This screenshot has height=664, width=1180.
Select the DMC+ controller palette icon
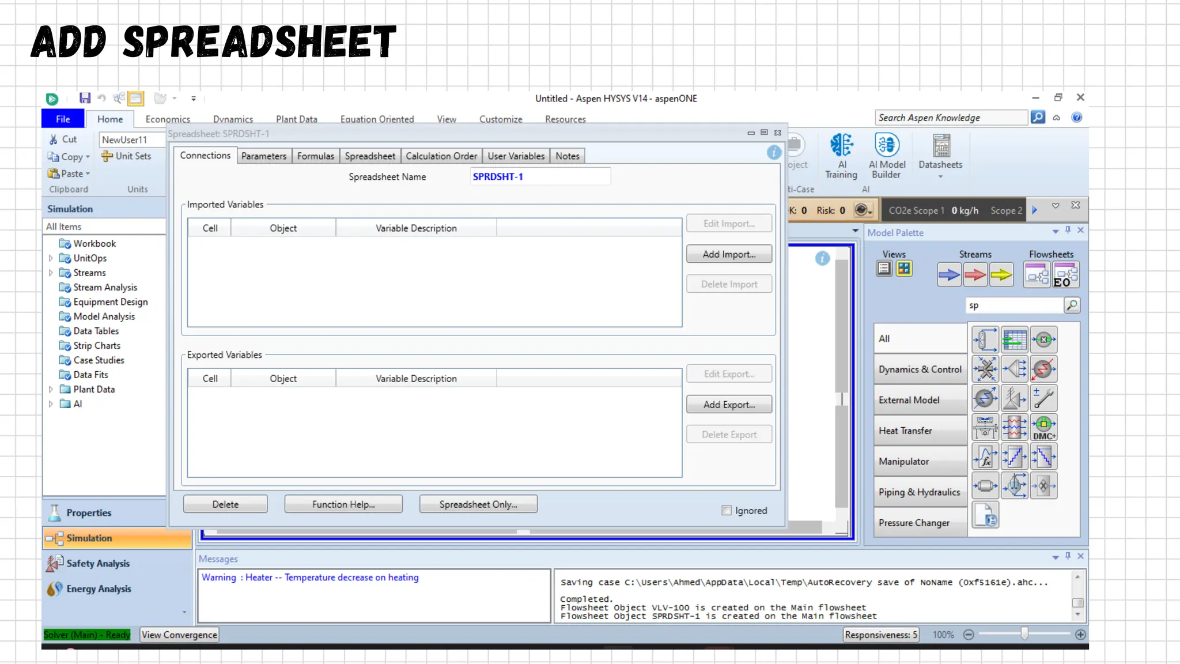pos(1043,427)
